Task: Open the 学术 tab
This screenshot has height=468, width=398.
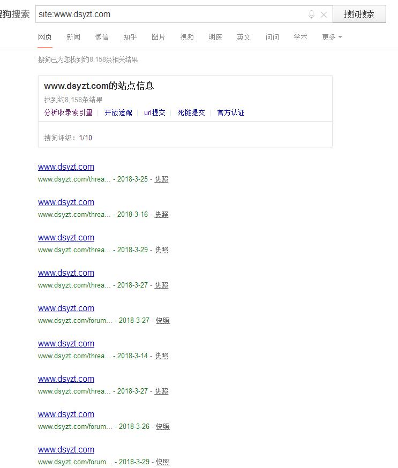Action: click(x=301, y=37)
